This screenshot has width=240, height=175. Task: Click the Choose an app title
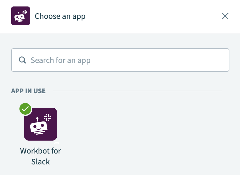point(60,16)
